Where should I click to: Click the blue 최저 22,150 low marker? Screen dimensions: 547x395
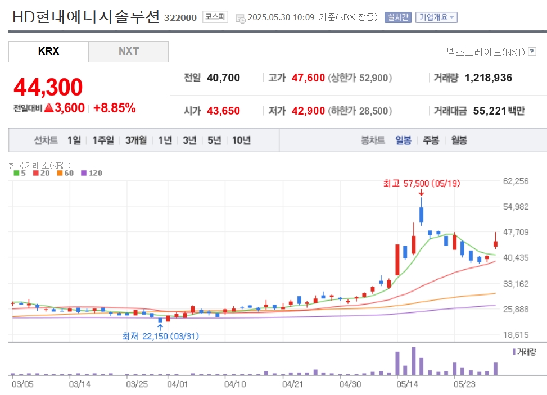pyautogui.click(x=160, y=336)
